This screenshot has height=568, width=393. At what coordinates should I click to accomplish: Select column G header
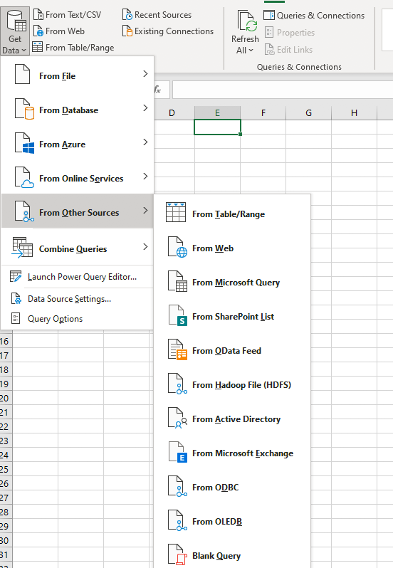308,112
